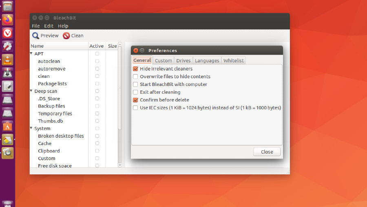Tick the APT group Active checkbox
This screenshot has width=367, height=207.
(x=97, y=53)
